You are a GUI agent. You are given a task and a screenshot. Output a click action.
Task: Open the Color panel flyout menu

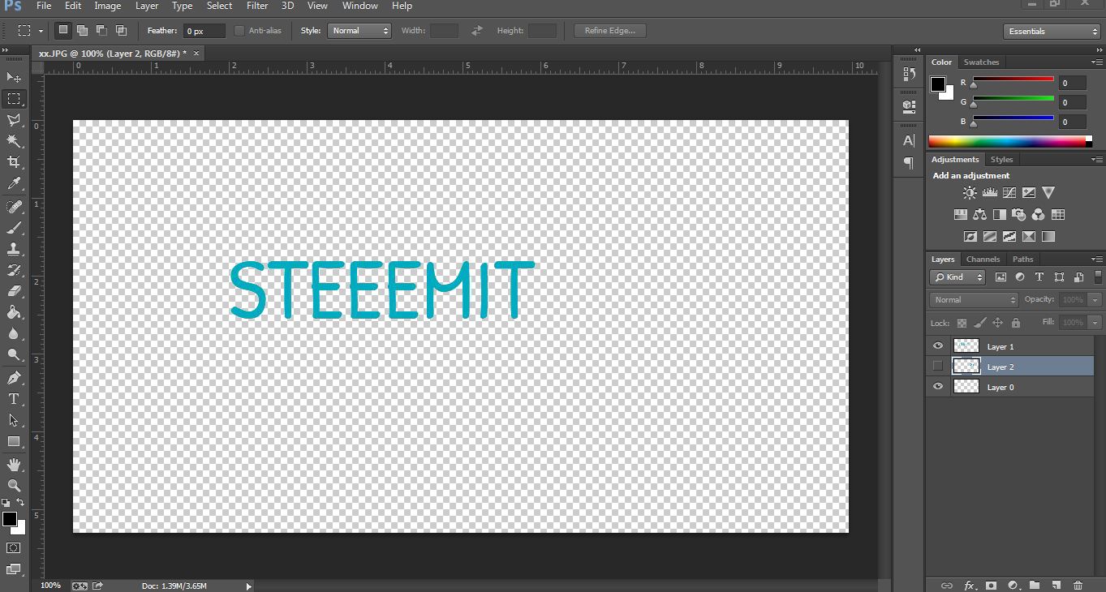point(1096,62)
